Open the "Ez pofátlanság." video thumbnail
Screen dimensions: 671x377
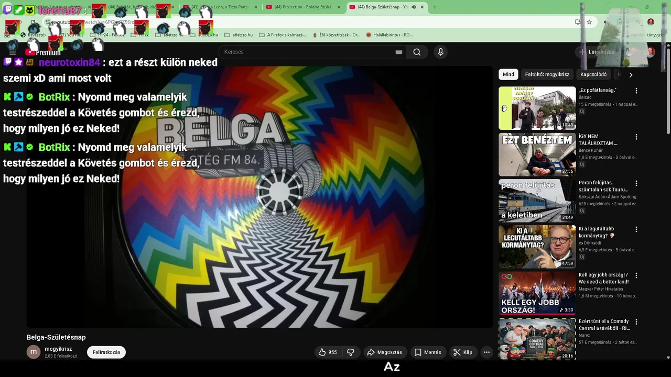[x=537, y=108]
